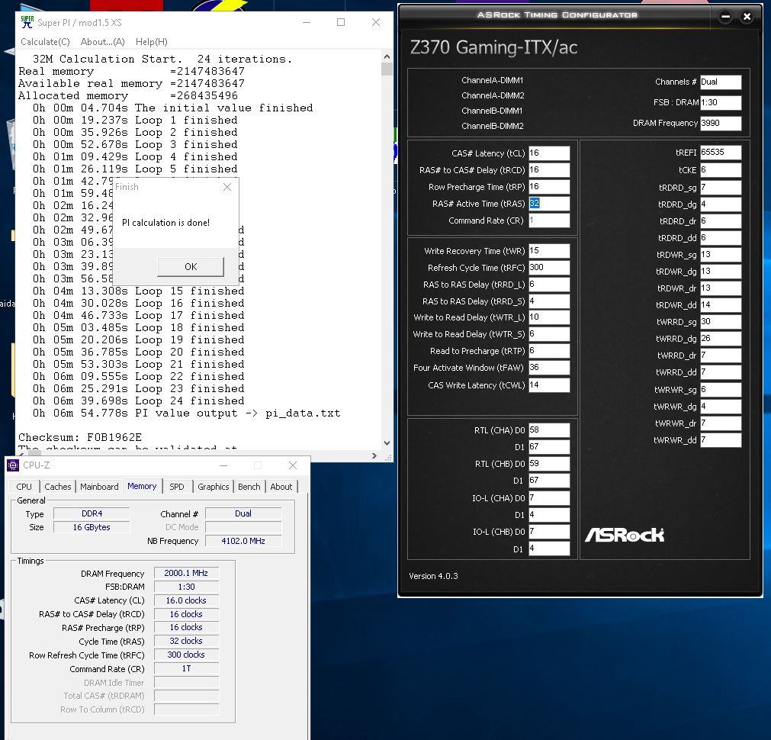Switch to the Mainboard tab in CPU-Z
771x740 pixels.
click(x=99, y=487)
